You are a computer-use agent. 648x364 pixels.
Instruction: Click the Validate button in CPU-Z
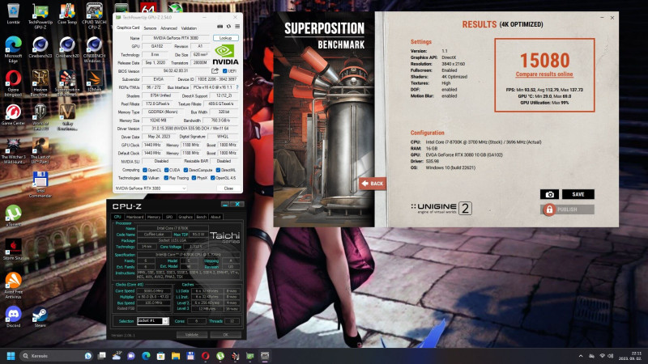192,335
